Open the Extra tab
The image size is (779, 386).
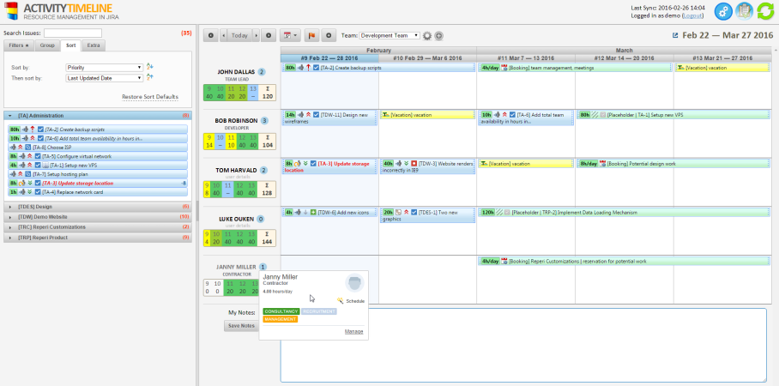click(94, 45)
